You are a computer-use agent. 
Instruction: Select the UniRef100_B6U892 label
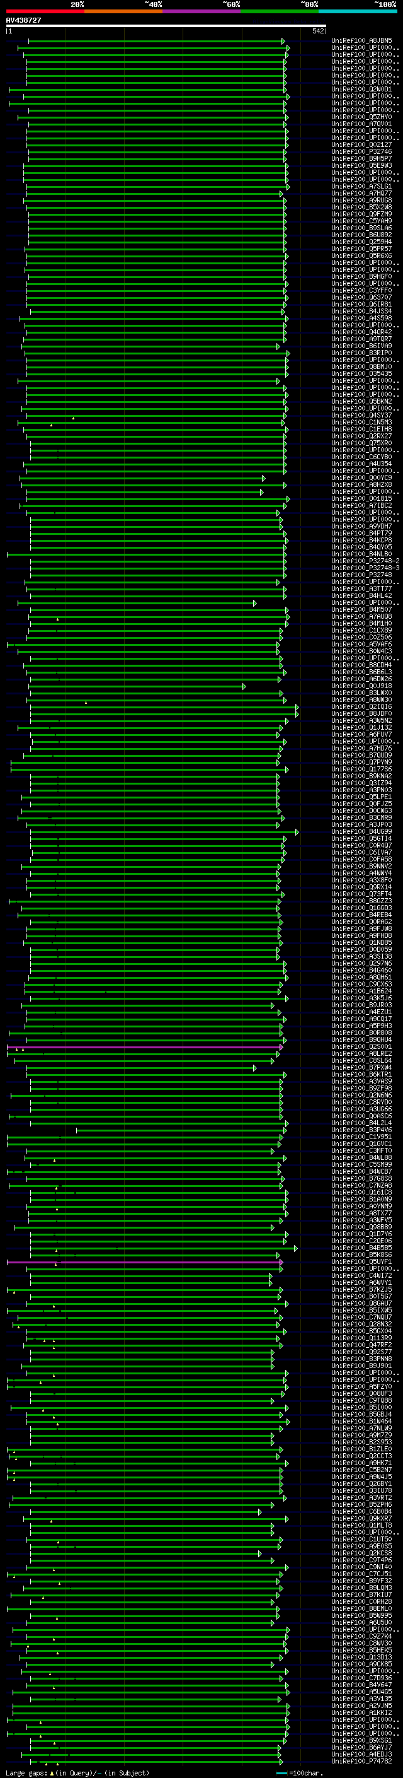361,235
